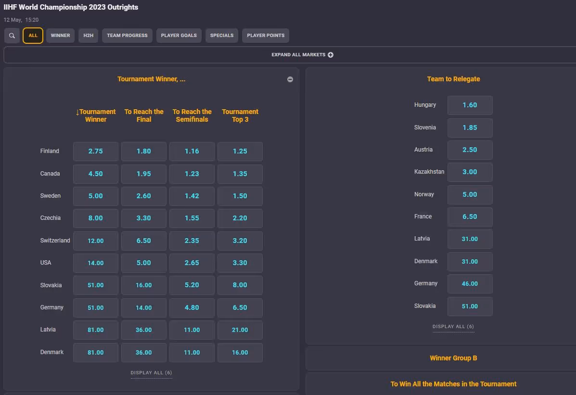This screenshot has height=395, width=576.
Task: Click the IIHF World Championship 2023 Outrights title
Action: tap(71, 7)
